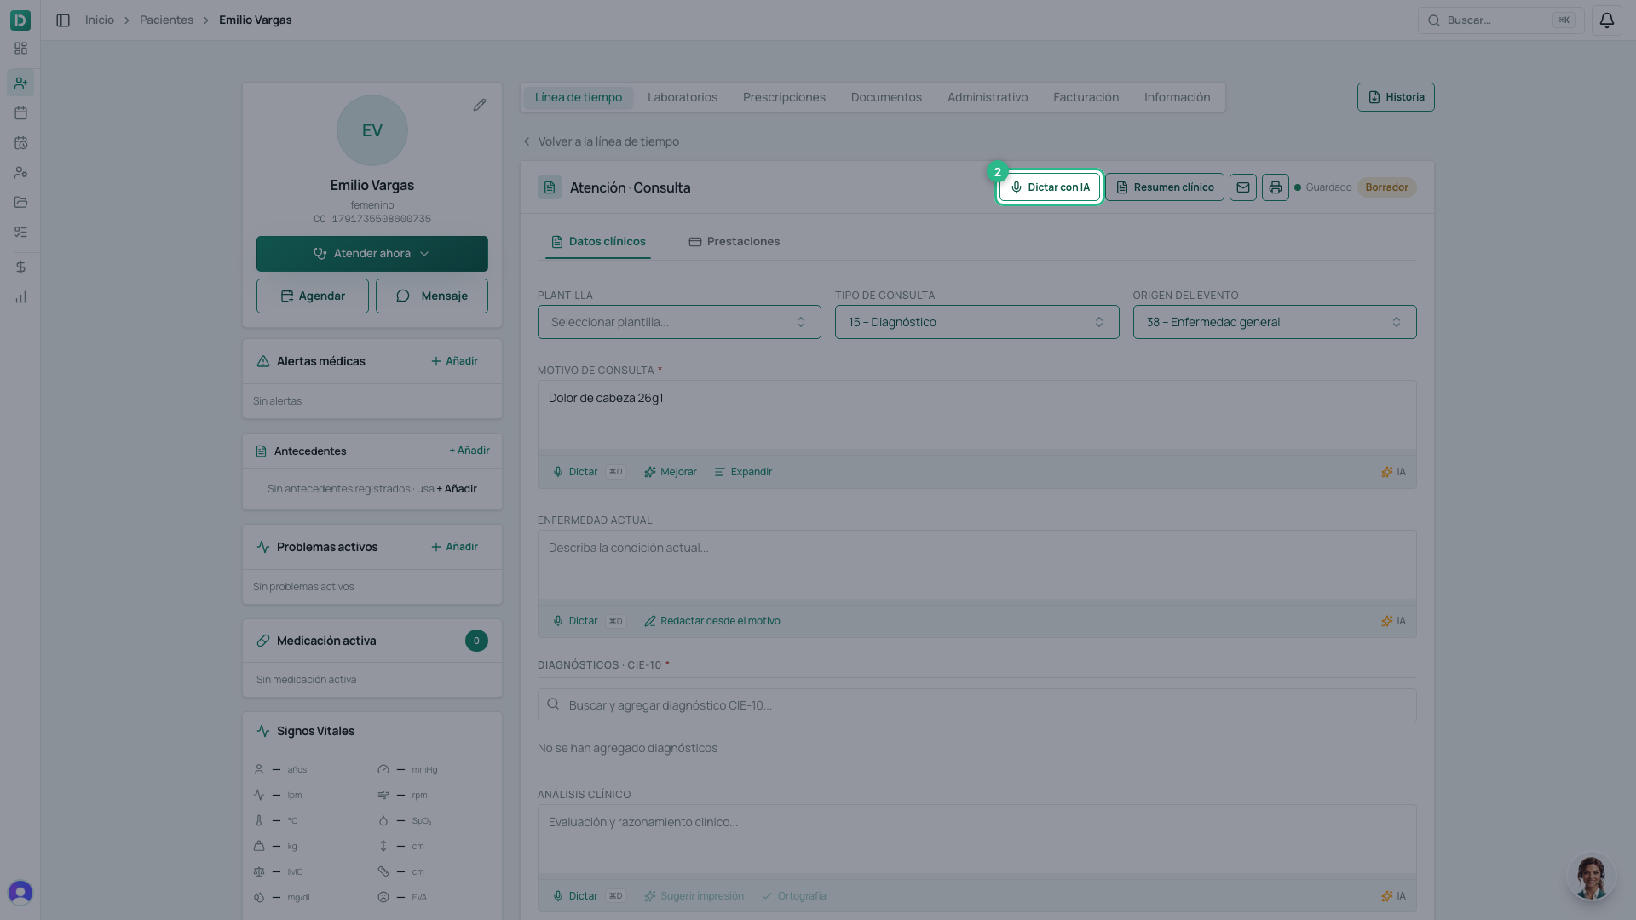Add a medical alert with Añadir
Screen dimensions: 1636x920
(454, 361)
